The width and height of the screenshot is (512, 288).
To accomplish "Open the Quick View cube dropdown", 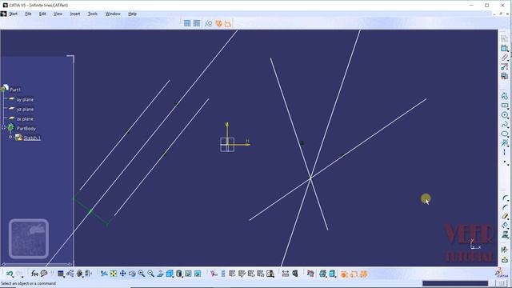I will pos(170,274).
